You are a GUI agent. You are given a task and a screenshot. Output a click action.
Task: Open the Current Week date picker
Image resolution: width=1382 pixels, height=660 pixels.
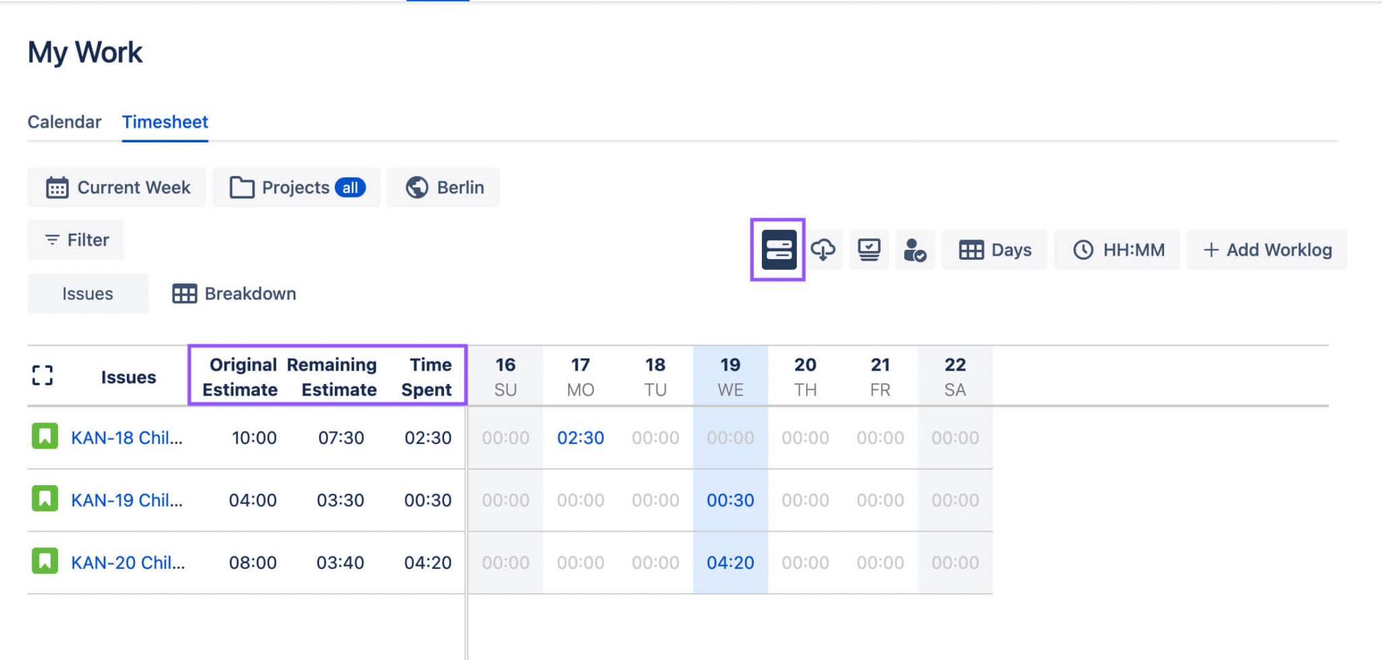pyautogui.click(x=116, y=188)
